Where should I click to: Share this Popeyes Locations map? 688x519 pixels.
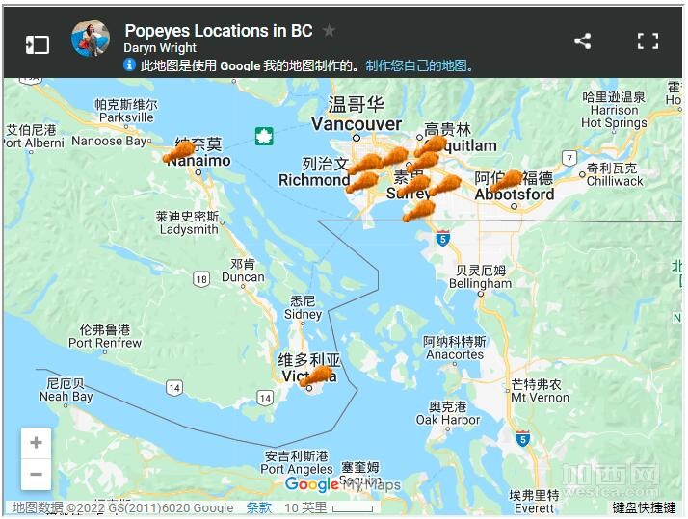coord(583,41)
